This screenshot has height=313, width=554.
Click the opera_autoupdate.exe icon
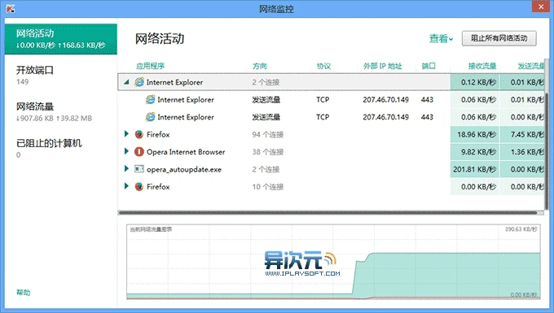[139, 169]
